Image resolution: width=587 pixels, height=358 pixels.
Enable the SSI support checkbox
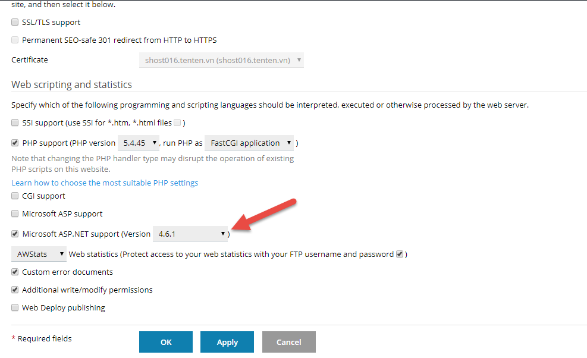tap(15, 123)
